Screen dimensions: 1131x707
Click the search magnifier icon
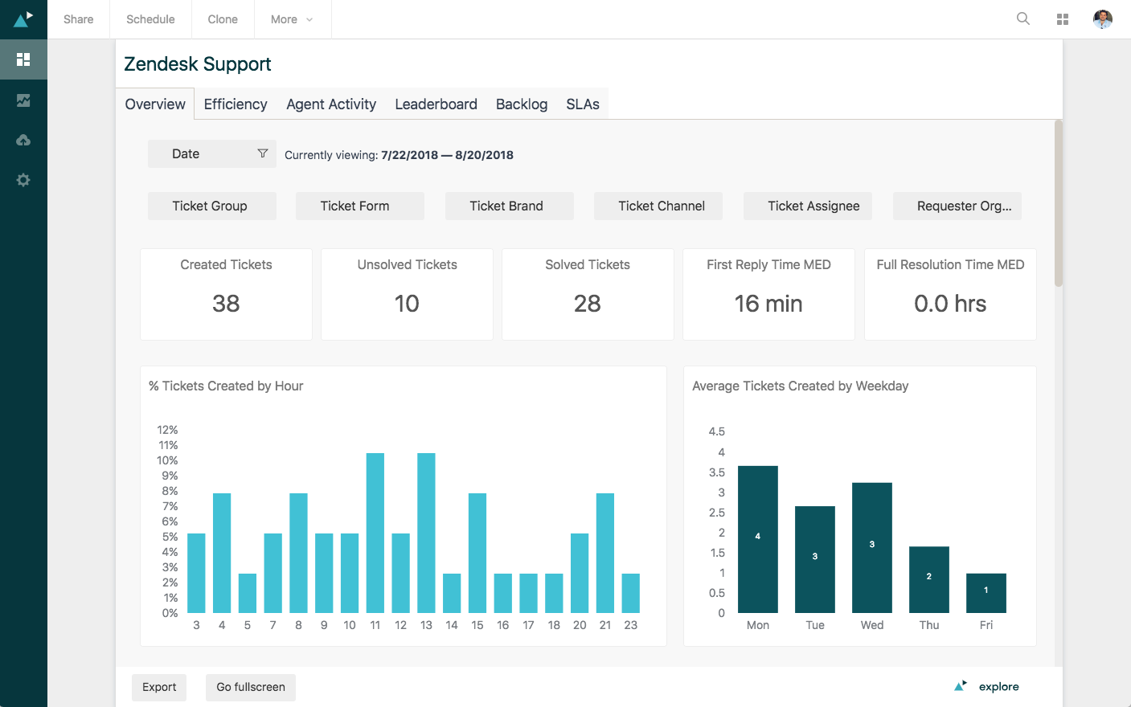point(1023,18)
